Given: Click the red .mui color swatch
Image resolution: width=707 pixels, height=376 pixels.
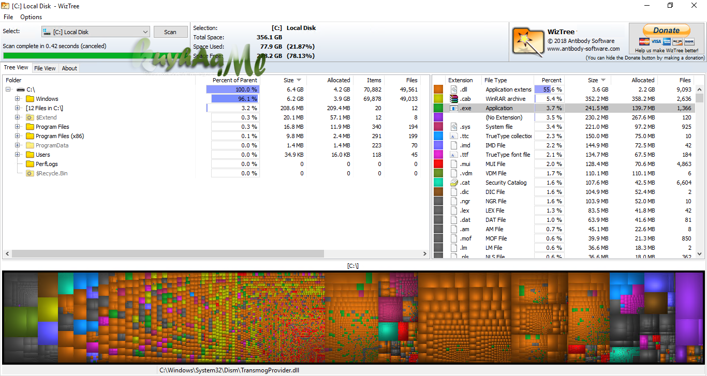Looking at the screenshot, I should click(x=438, y=164).
